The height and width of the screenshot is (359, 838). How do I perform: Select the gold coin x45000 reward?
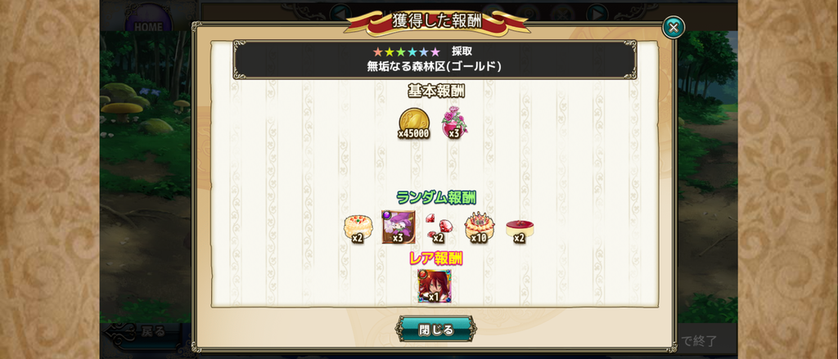(413, 123)
